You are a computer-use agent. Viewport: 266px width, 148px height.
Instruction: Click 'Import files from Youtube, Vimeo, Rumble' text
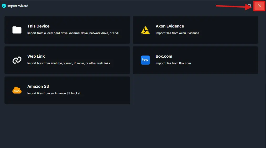tap(69, 63)
